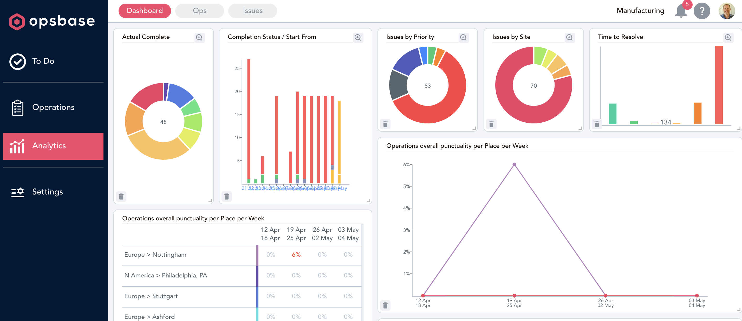Image resolution: width=742 pixels, height=321 pixels.
Task: Open the To Do section
Action: 43,61
